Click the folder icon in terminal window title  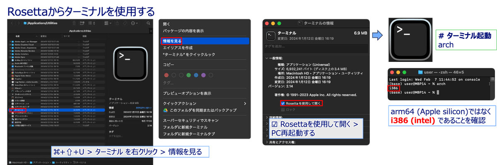point(421,71)
